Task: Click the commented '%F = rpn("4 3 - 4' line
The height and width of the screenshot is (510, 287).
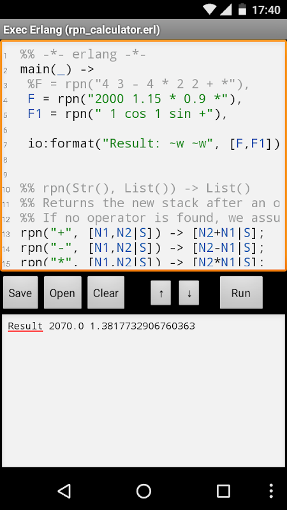Action: [x=138, y=84]
